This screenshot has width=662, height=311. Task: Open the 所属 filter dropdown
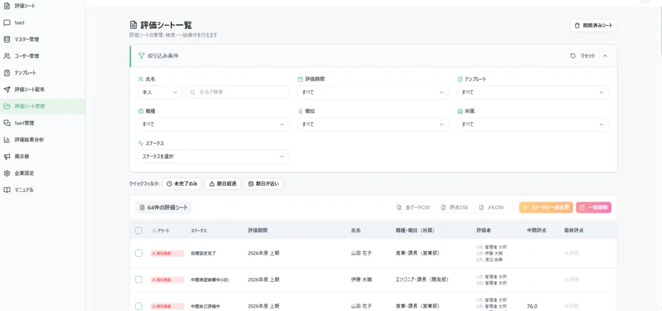click(533, 124)
